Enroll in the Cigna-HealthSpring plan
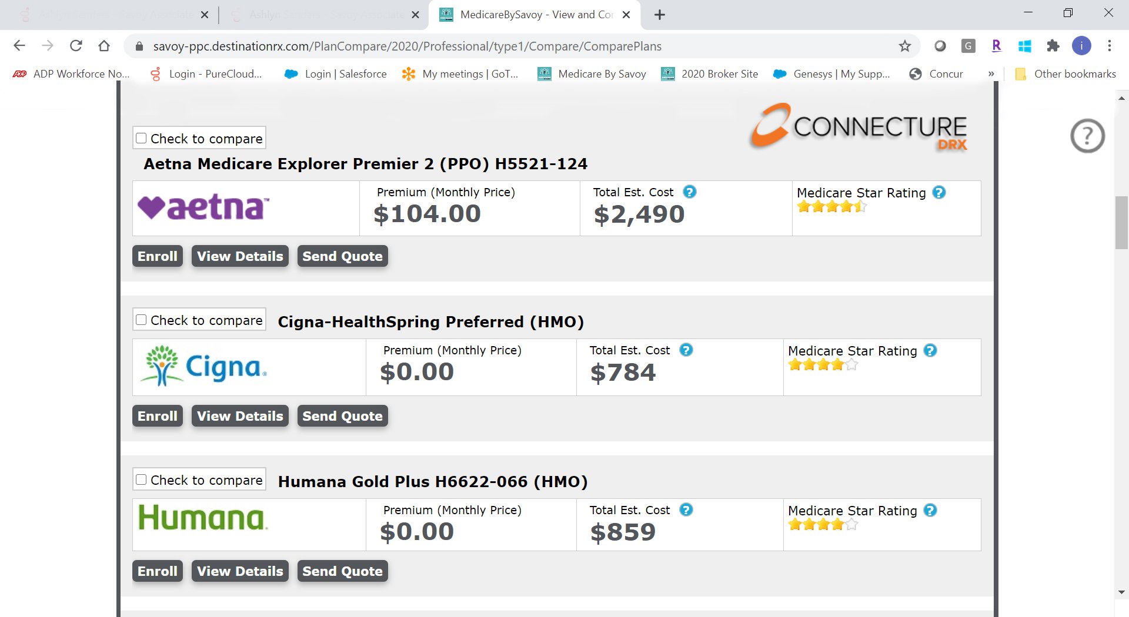Image resolution: width=1129 pixels, height=617 pixels. tap(158, 416)
